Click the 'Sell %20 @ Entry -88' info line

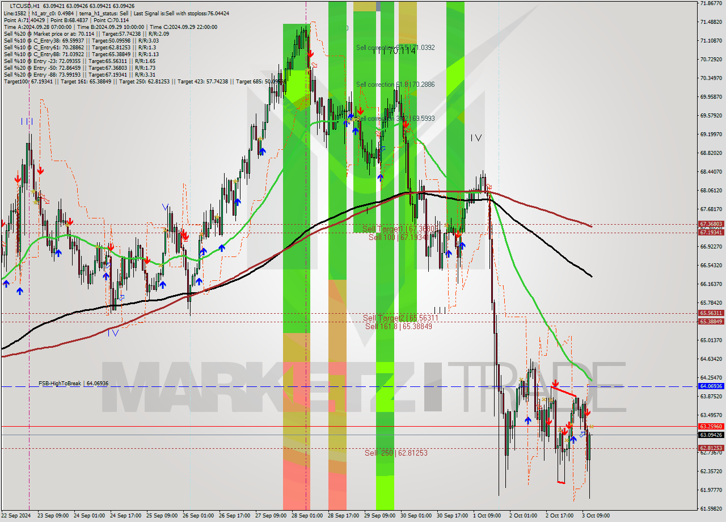coord(79,74)
